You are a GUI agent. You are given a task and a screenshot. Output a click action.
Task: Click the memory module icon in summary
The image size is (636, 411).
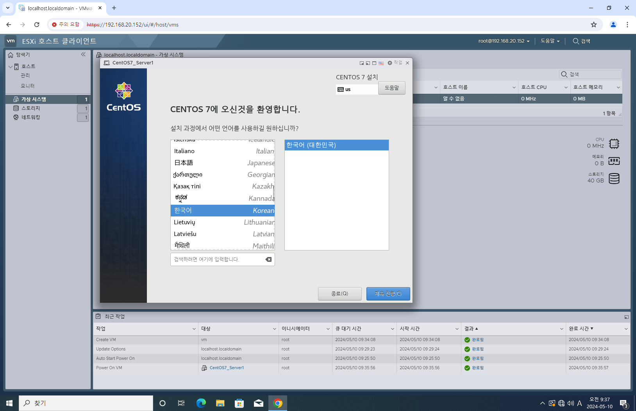click(614, 161)
